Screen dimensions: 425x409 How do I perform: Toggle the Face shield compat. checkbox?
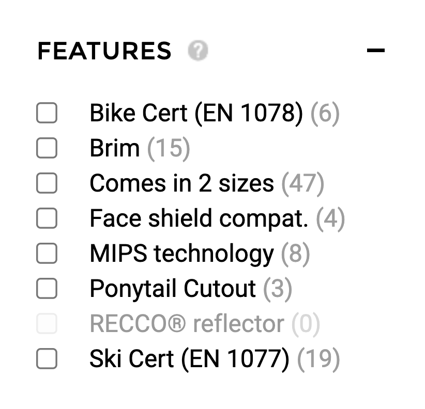coord(47,219)
